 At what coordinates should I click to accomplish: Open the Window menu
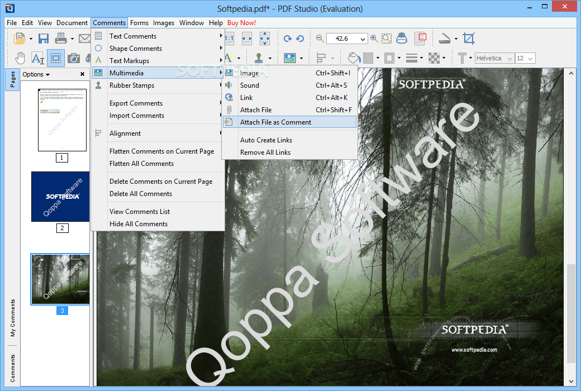coord(192,23)
